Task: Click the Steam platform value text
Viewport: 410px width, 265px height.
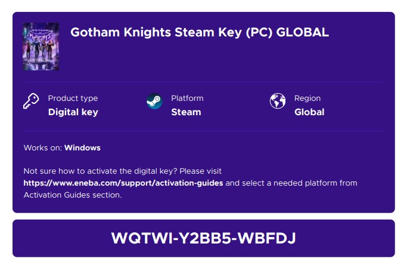Action: (x=186, y=112)
